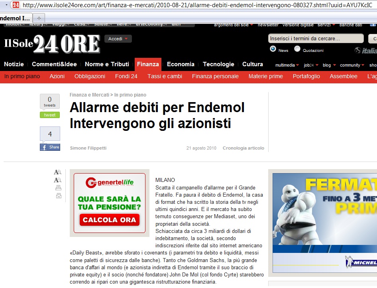Viewport: 377px width, 288px height.
Task: Expand the job24 menu
Action: pos(311,65)
